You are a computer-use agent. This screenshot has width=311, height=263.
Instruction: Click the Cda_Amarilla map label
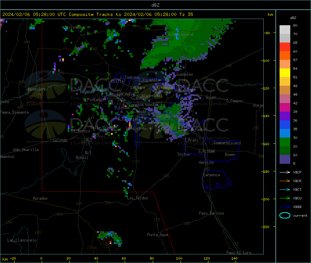click(x=26, y=150)
